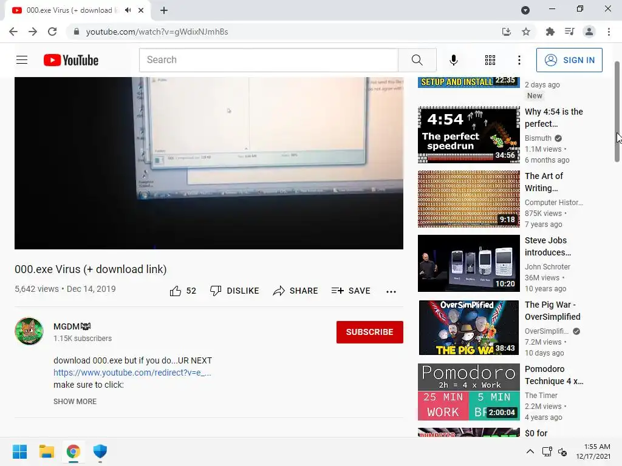Open Pomodoro Technique video thumbnail

pyautogui.click(x=468, y=392)
